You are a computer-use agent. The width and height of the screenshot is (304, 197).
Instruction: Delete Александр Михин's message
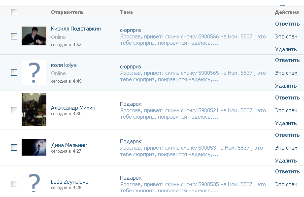[x=286, y=123]
